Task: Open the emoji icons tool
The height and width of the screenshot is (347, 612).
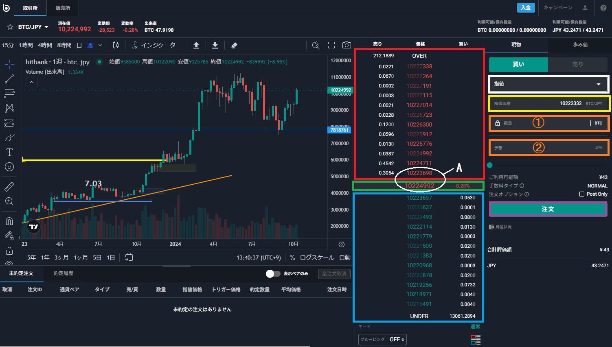Action: coord(9,167)
